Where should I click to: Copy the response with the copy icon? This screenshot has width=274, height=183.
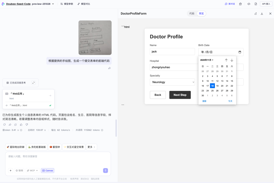coord(15,125)
